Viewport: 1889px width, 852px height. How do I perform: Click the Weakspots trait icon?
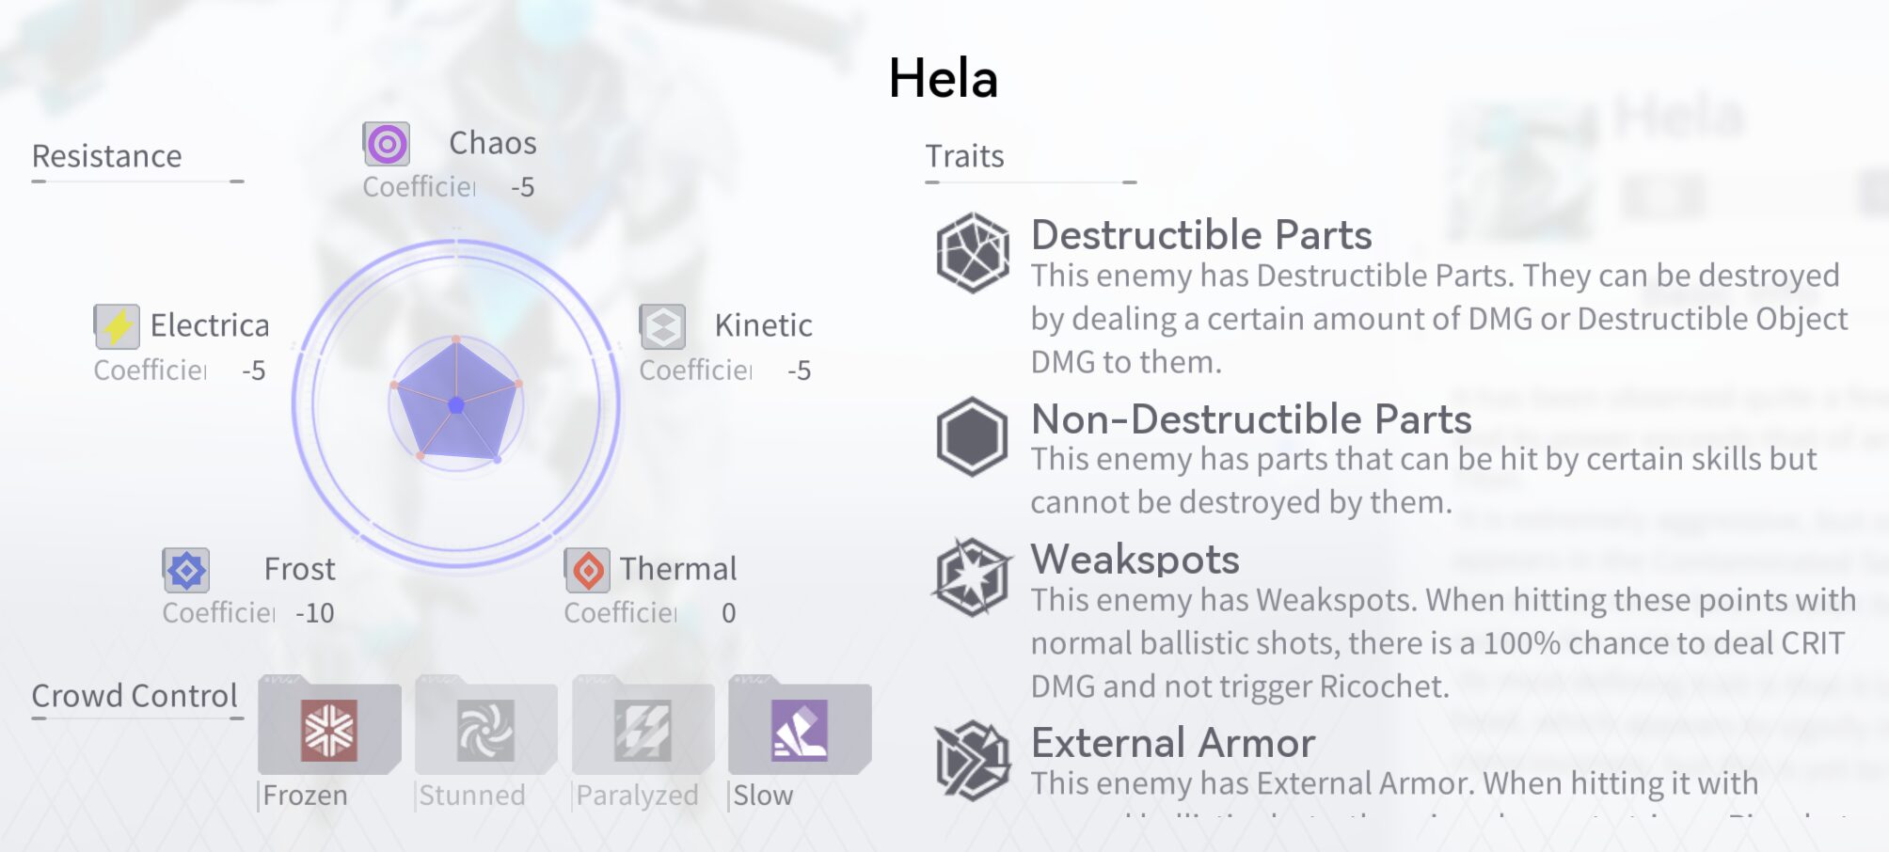pyautogui.click(x=973, y=576)
